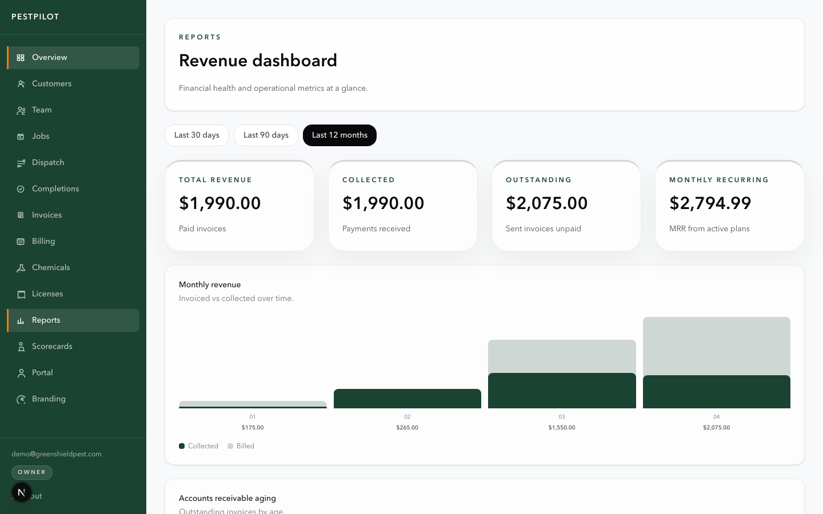The image size is (823, 514).
Task: Open the Team section
Action: (x=73, y=110)
